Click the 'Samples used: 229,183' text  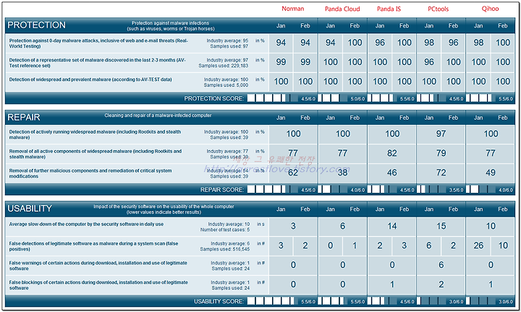pos(224,66)
